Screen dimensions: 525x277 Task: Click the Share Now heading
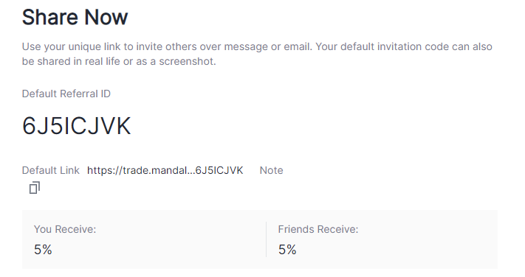pyautogui.click(x=75, y=17)
